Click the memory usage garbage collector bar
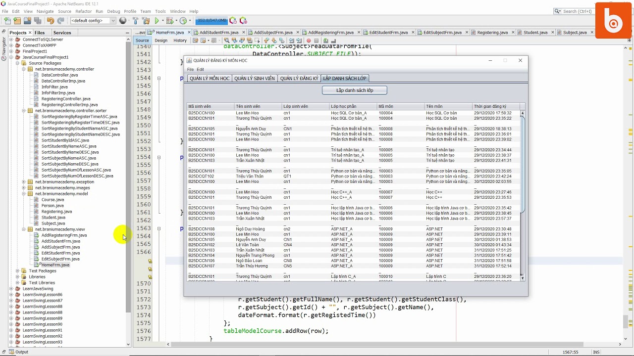Viewport: 634px width, 356px height. (x=211, y=21)
